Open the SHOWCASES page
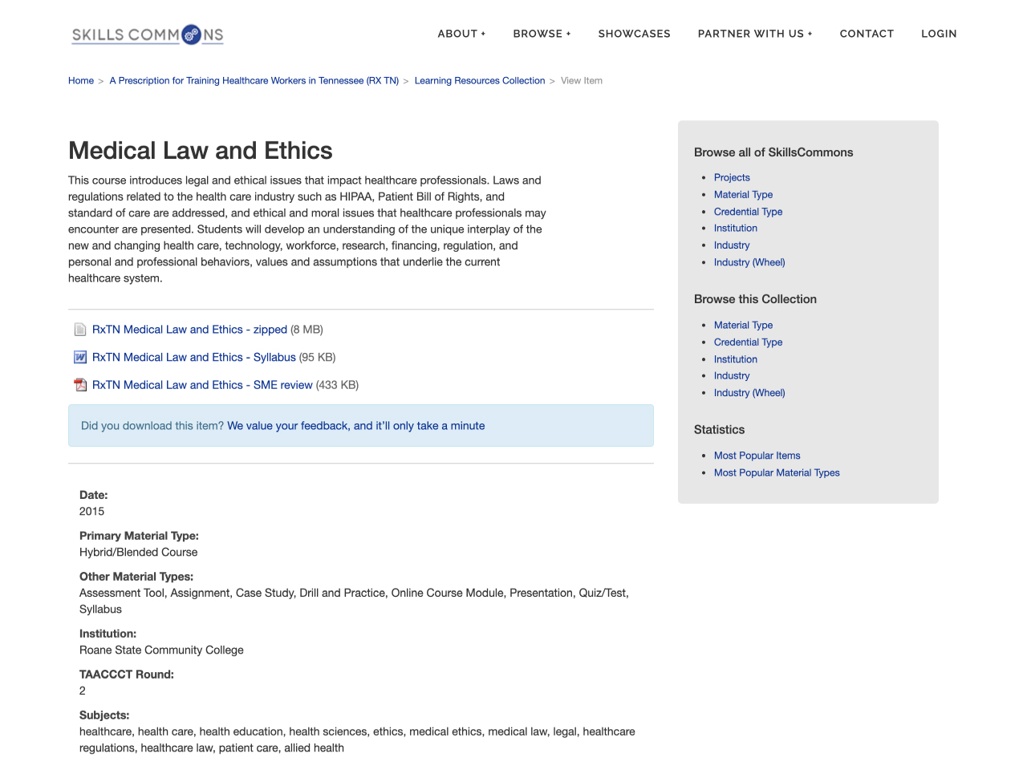1027x770 pixels. pos(634,34)
